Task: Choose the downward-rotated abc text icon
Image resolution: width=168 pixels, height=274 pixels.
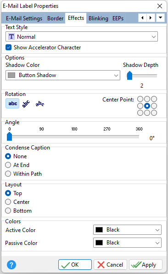Action: click(x=40, y=104)
